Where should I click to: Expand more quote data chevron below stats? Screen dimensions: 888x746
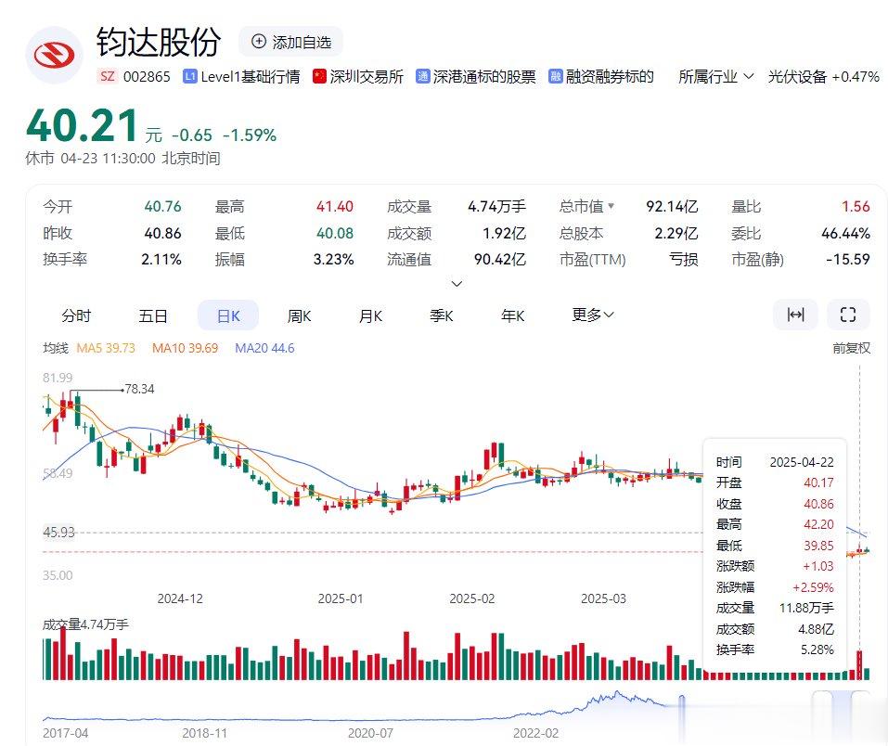coord(457,283)
